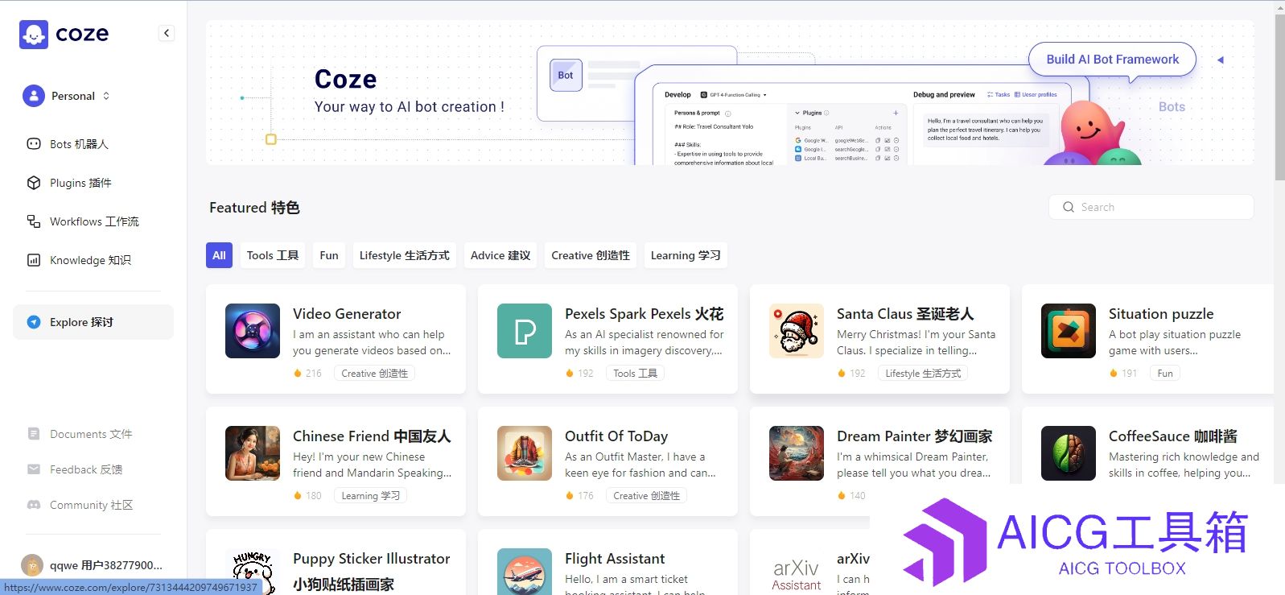
Task: Focus the Search input field
Action: pos(1151,207)
